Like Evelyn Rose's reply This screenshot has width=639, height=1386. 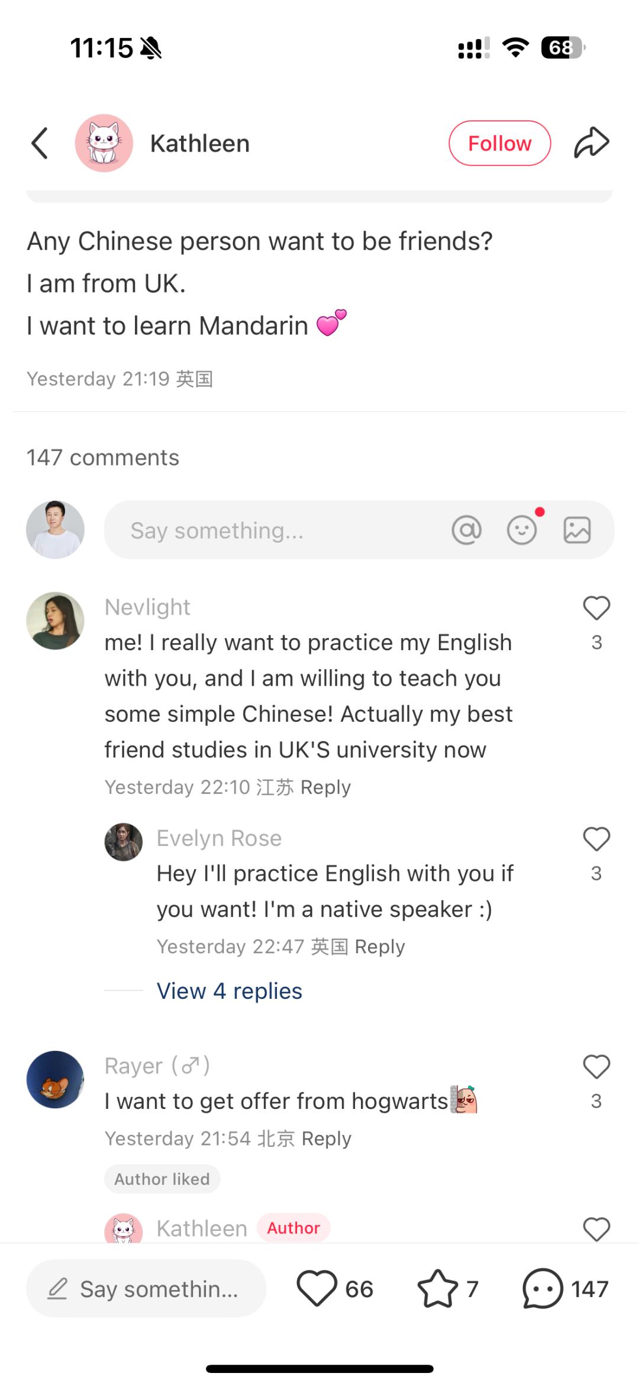[x=596, y=840]
